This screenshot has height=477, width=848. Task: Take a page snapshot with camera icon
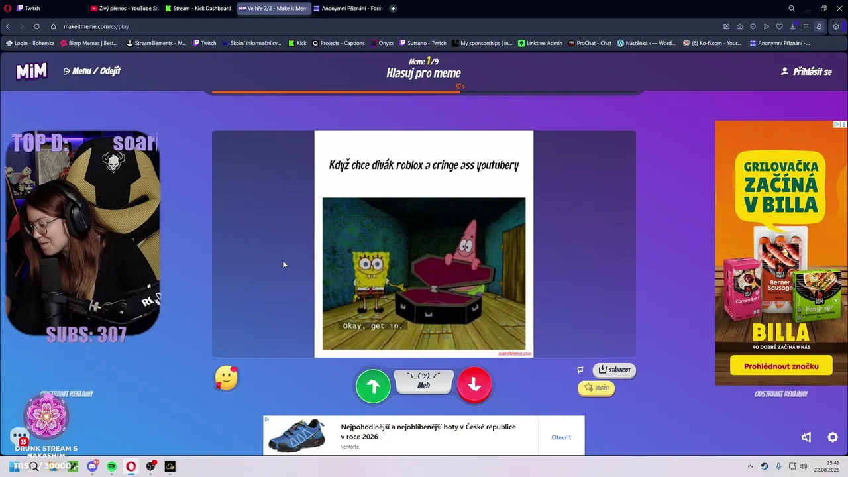point(739,26)
